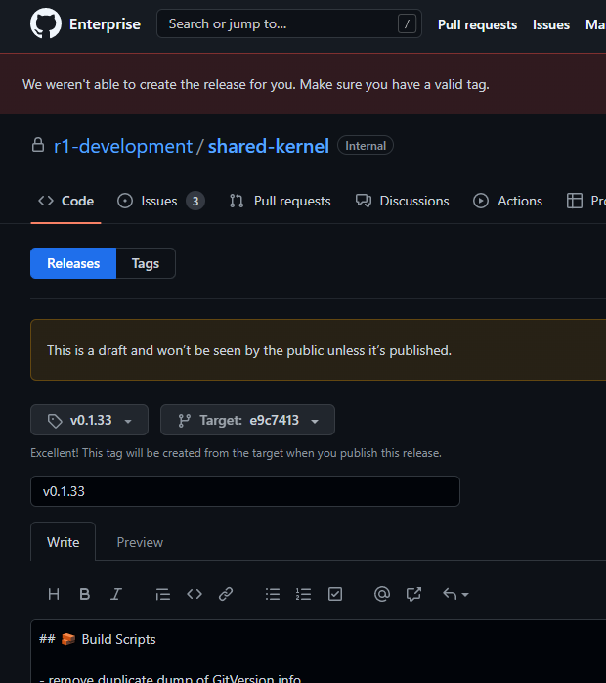Open the Target e9c7413 branch dropdown
This screenshot has height=683, width=606.
point(247,420)
